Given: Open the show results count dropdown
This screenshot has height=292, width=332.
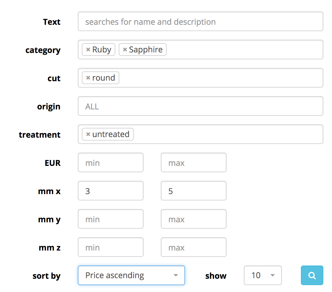Looking at the screenshot, I should click(x=263, y=275).
